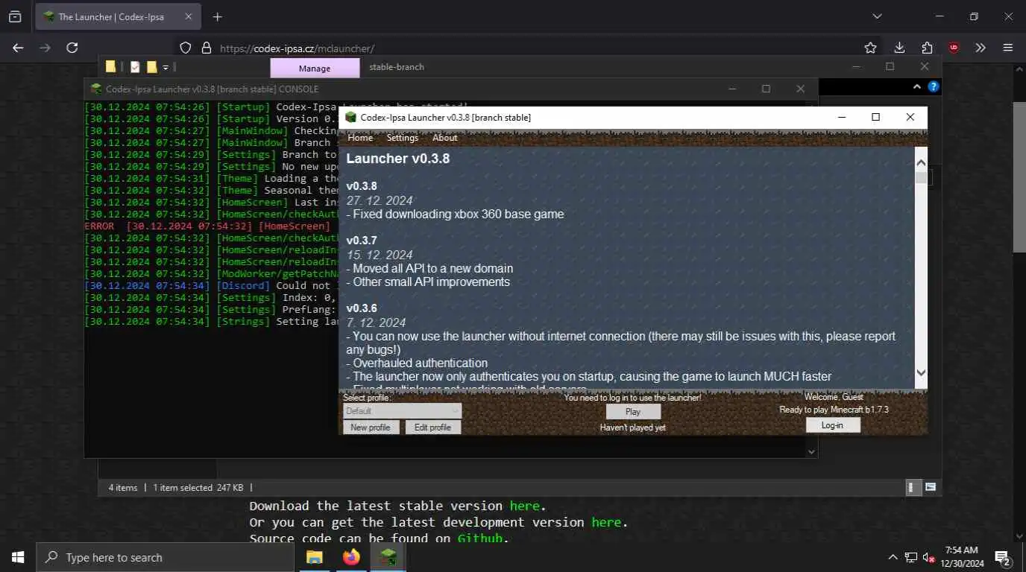Click the console window title bar icon
This screenshot has height=572, width=1026.
[x=95, y=89]
